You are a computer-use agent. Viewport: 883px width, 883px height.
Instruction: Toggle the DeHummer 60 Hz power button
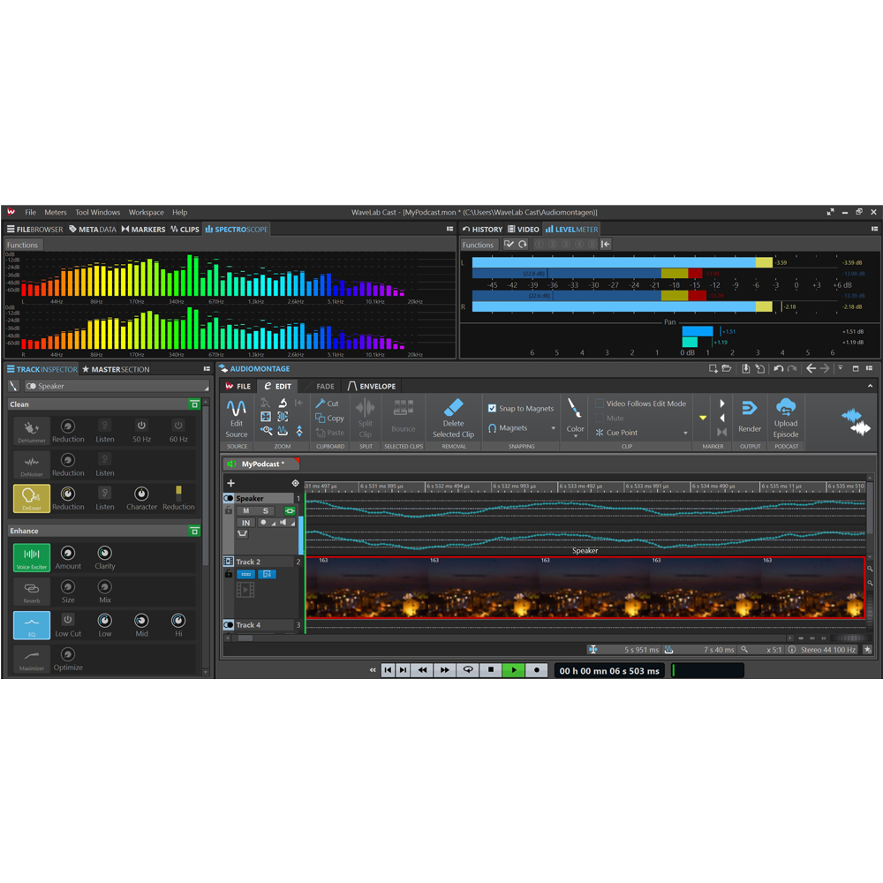(x=178, y=426)
